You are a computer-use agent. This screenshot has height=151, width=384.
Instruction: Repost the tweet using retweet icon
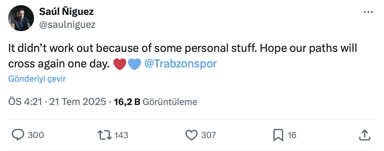pos(106,135)
